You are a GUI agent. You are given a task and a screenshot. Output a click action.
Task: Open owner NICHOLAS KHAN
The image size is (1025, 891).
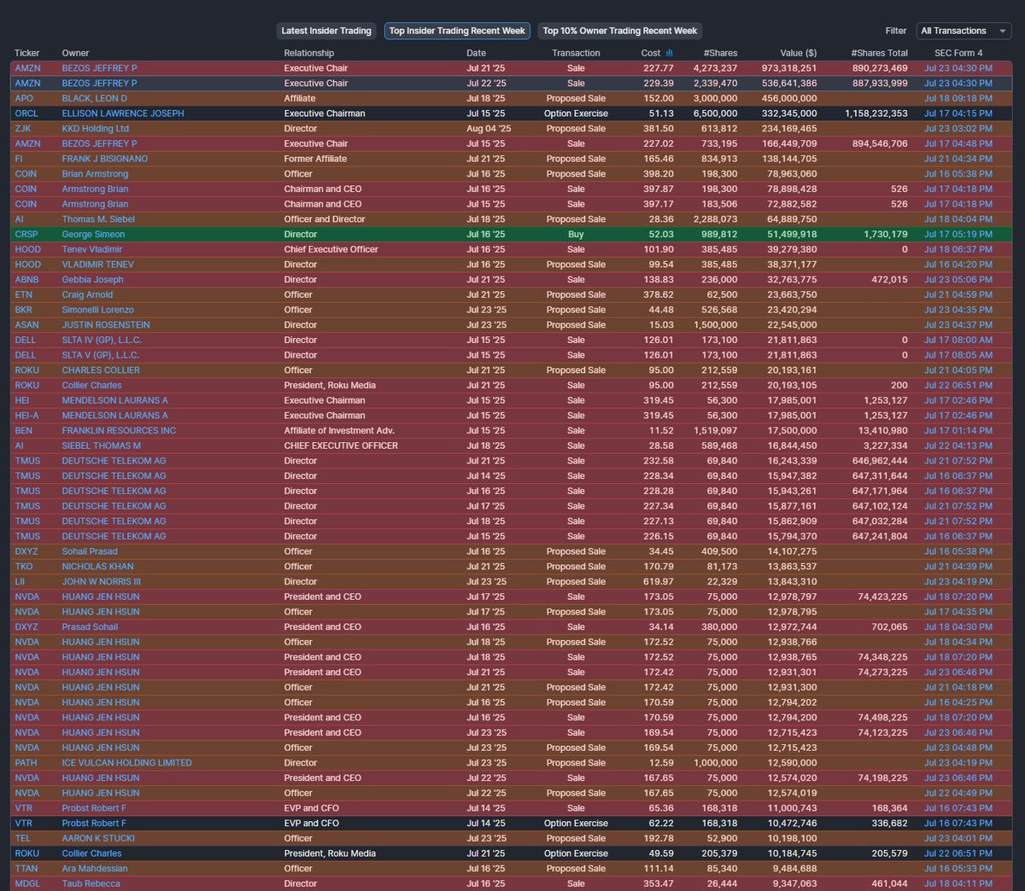click(x=97, y=567)
